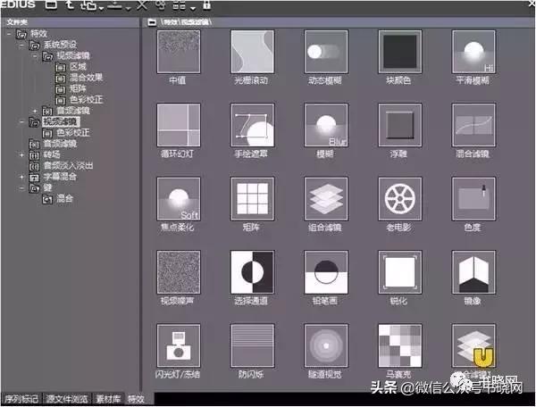Pick the 闪光灯/冻结 (strobe/freeze) camera icon
The width and height of the screenshot is (536, 407).
tap(178, 345)
